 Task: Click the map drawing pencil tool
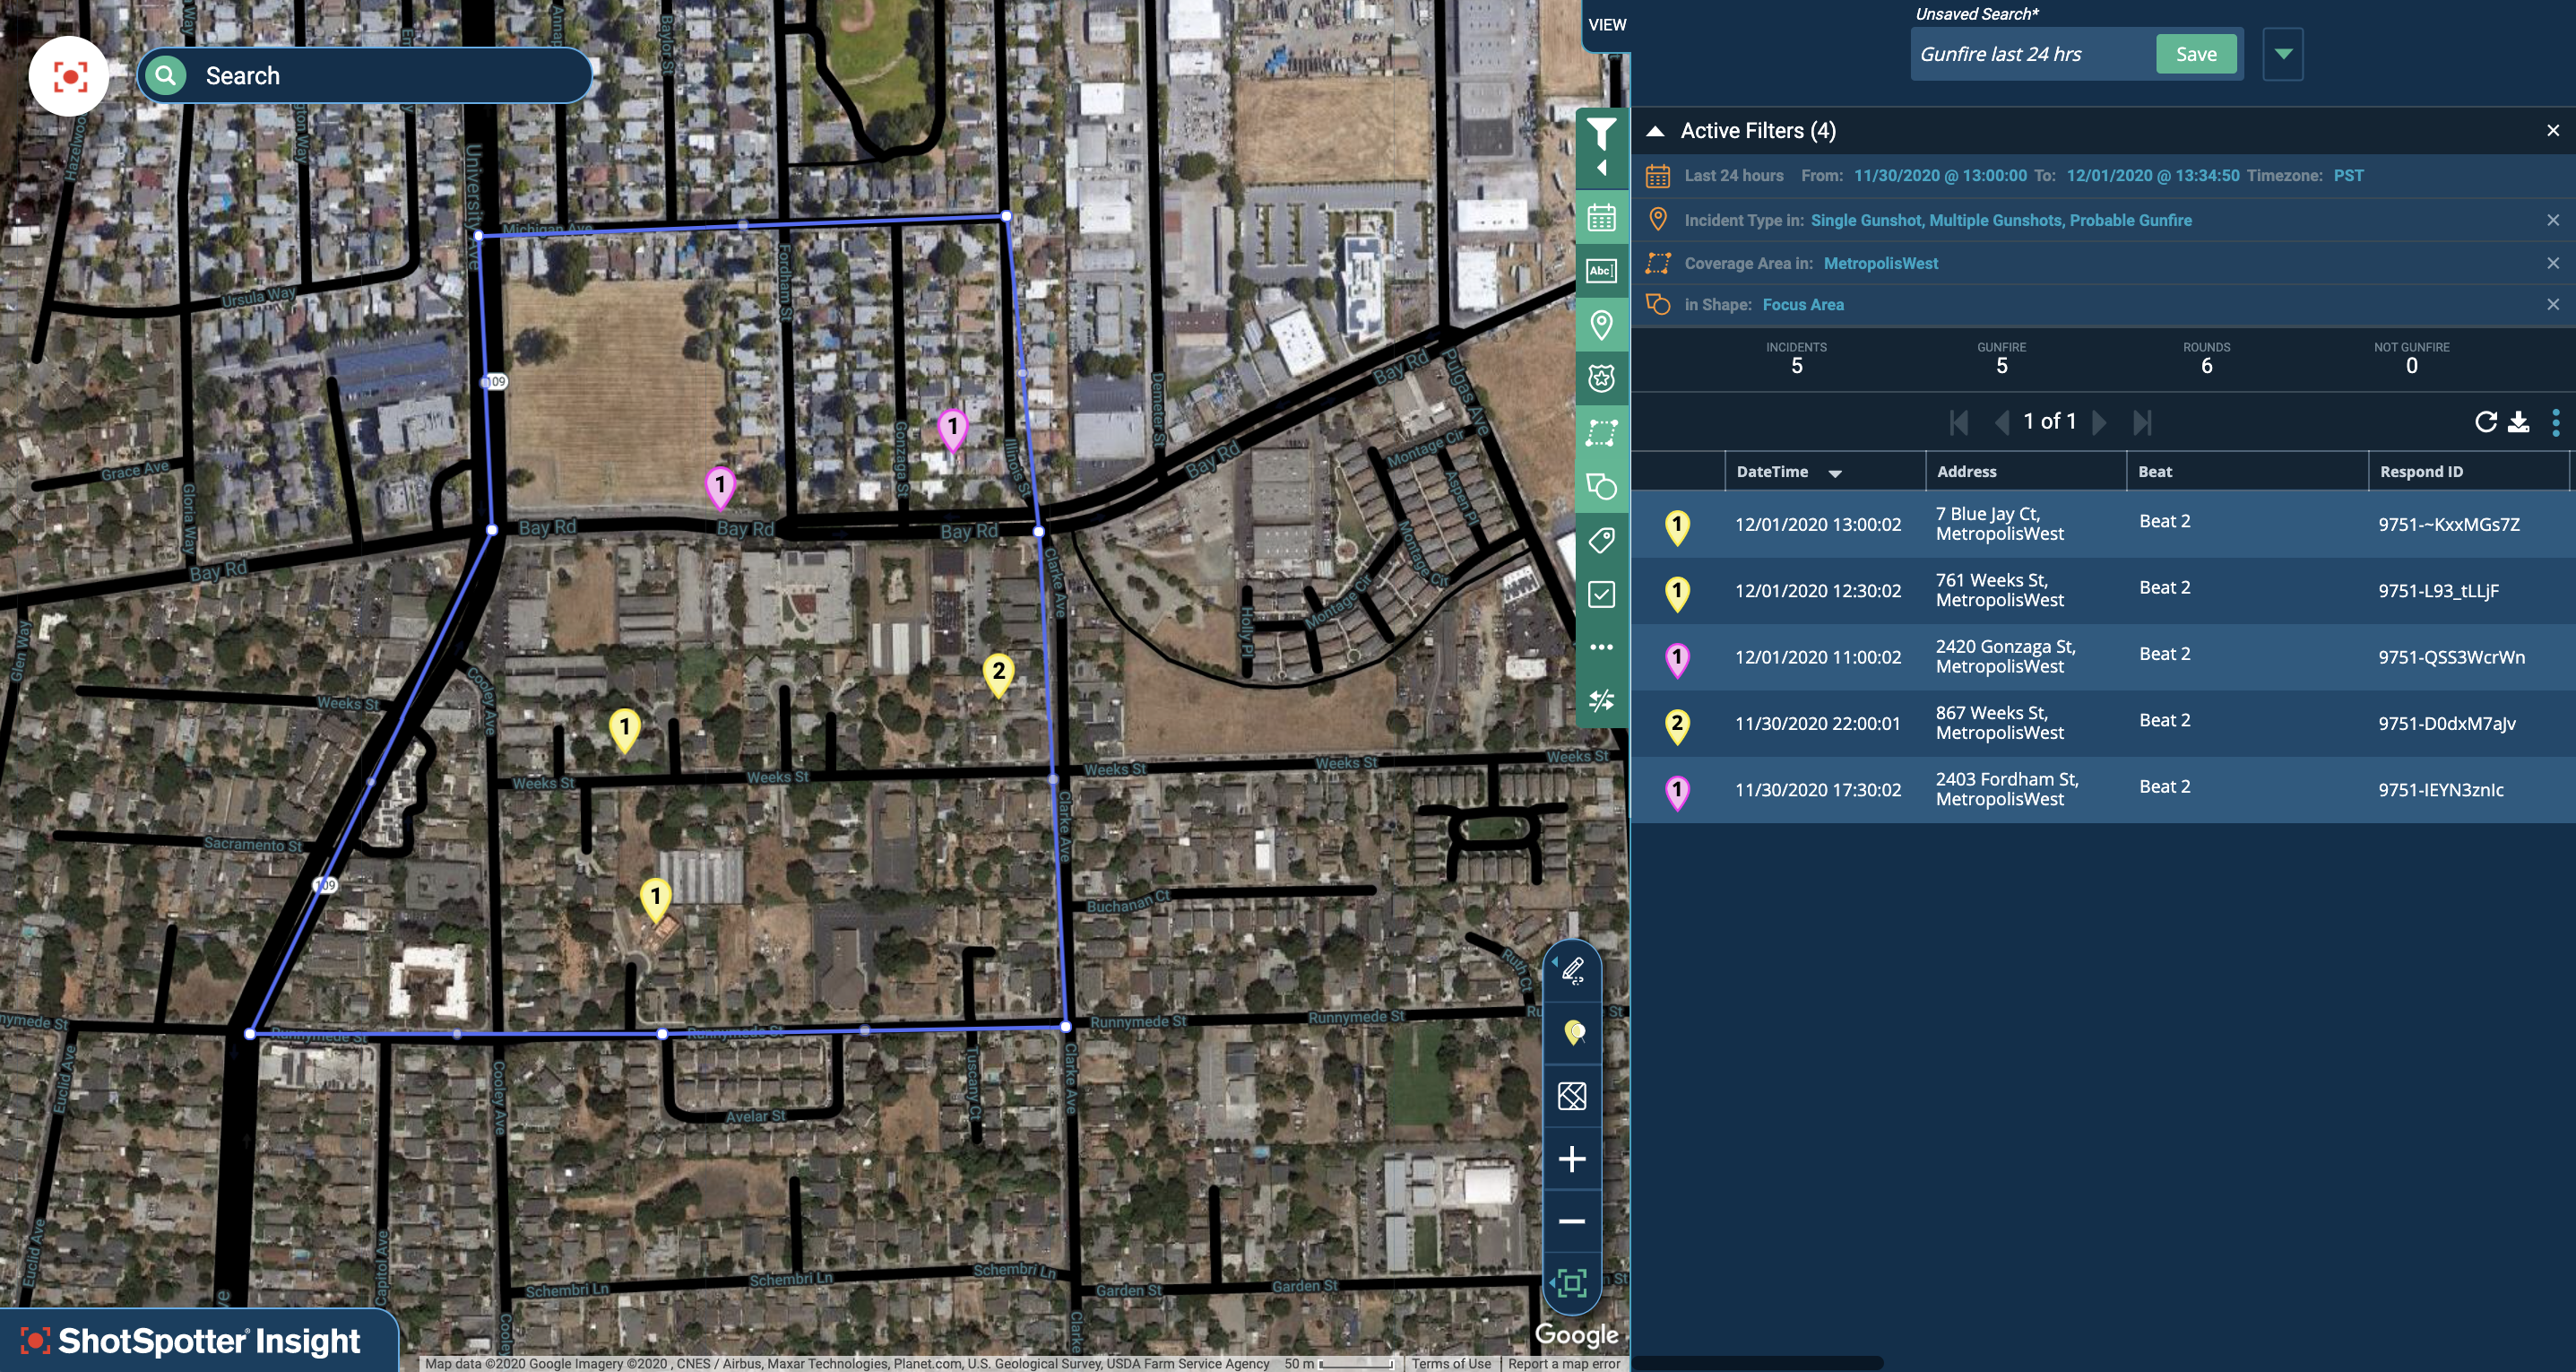1572,969
